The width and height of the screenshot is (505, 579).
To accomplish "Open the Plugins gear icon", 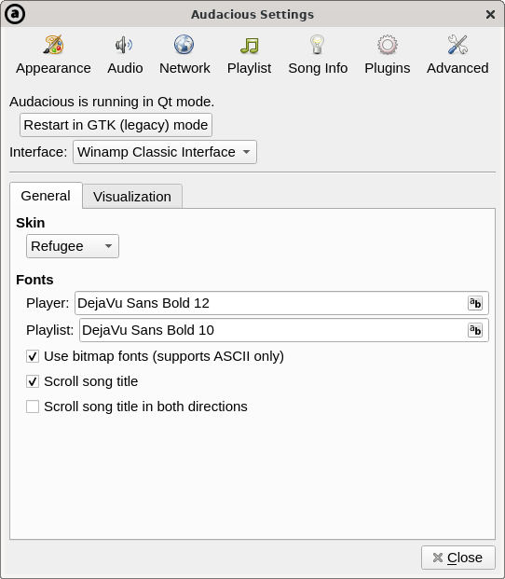I will coord(388,45).
